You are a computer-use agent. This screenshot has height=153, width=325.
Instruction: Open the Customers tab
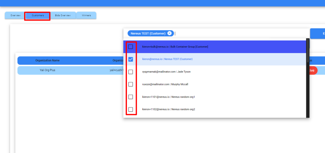38,15
